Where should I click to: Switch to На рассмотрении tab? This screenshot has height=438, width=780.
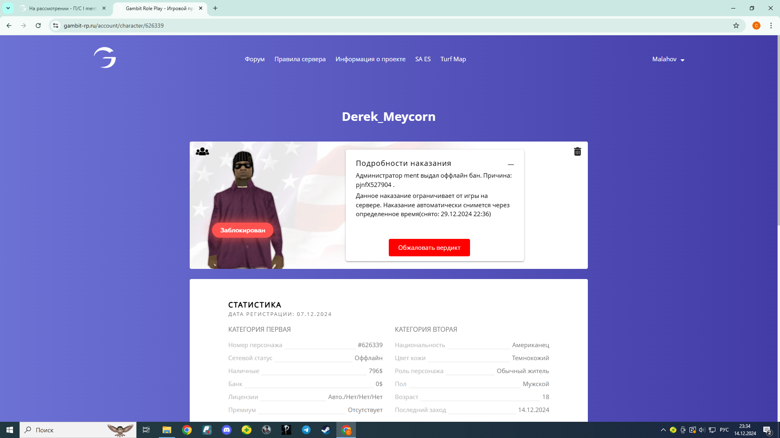point(63,8)
